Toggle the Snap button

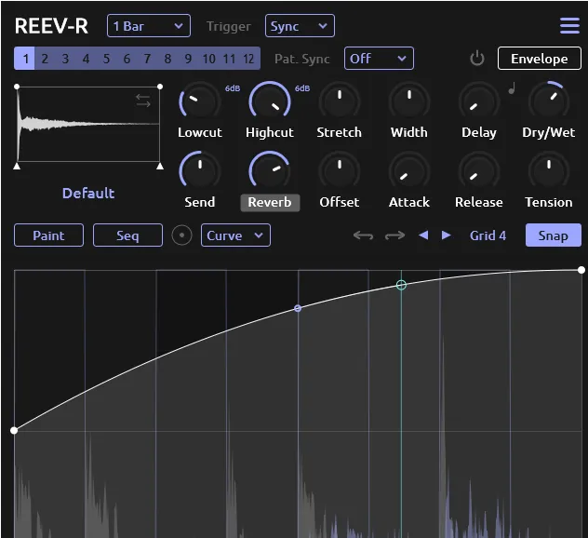point(554,235)
